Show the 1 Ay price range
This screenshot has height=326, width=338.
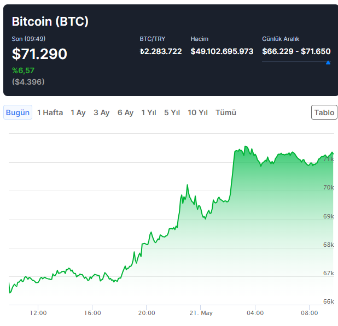tap(78, 112)
